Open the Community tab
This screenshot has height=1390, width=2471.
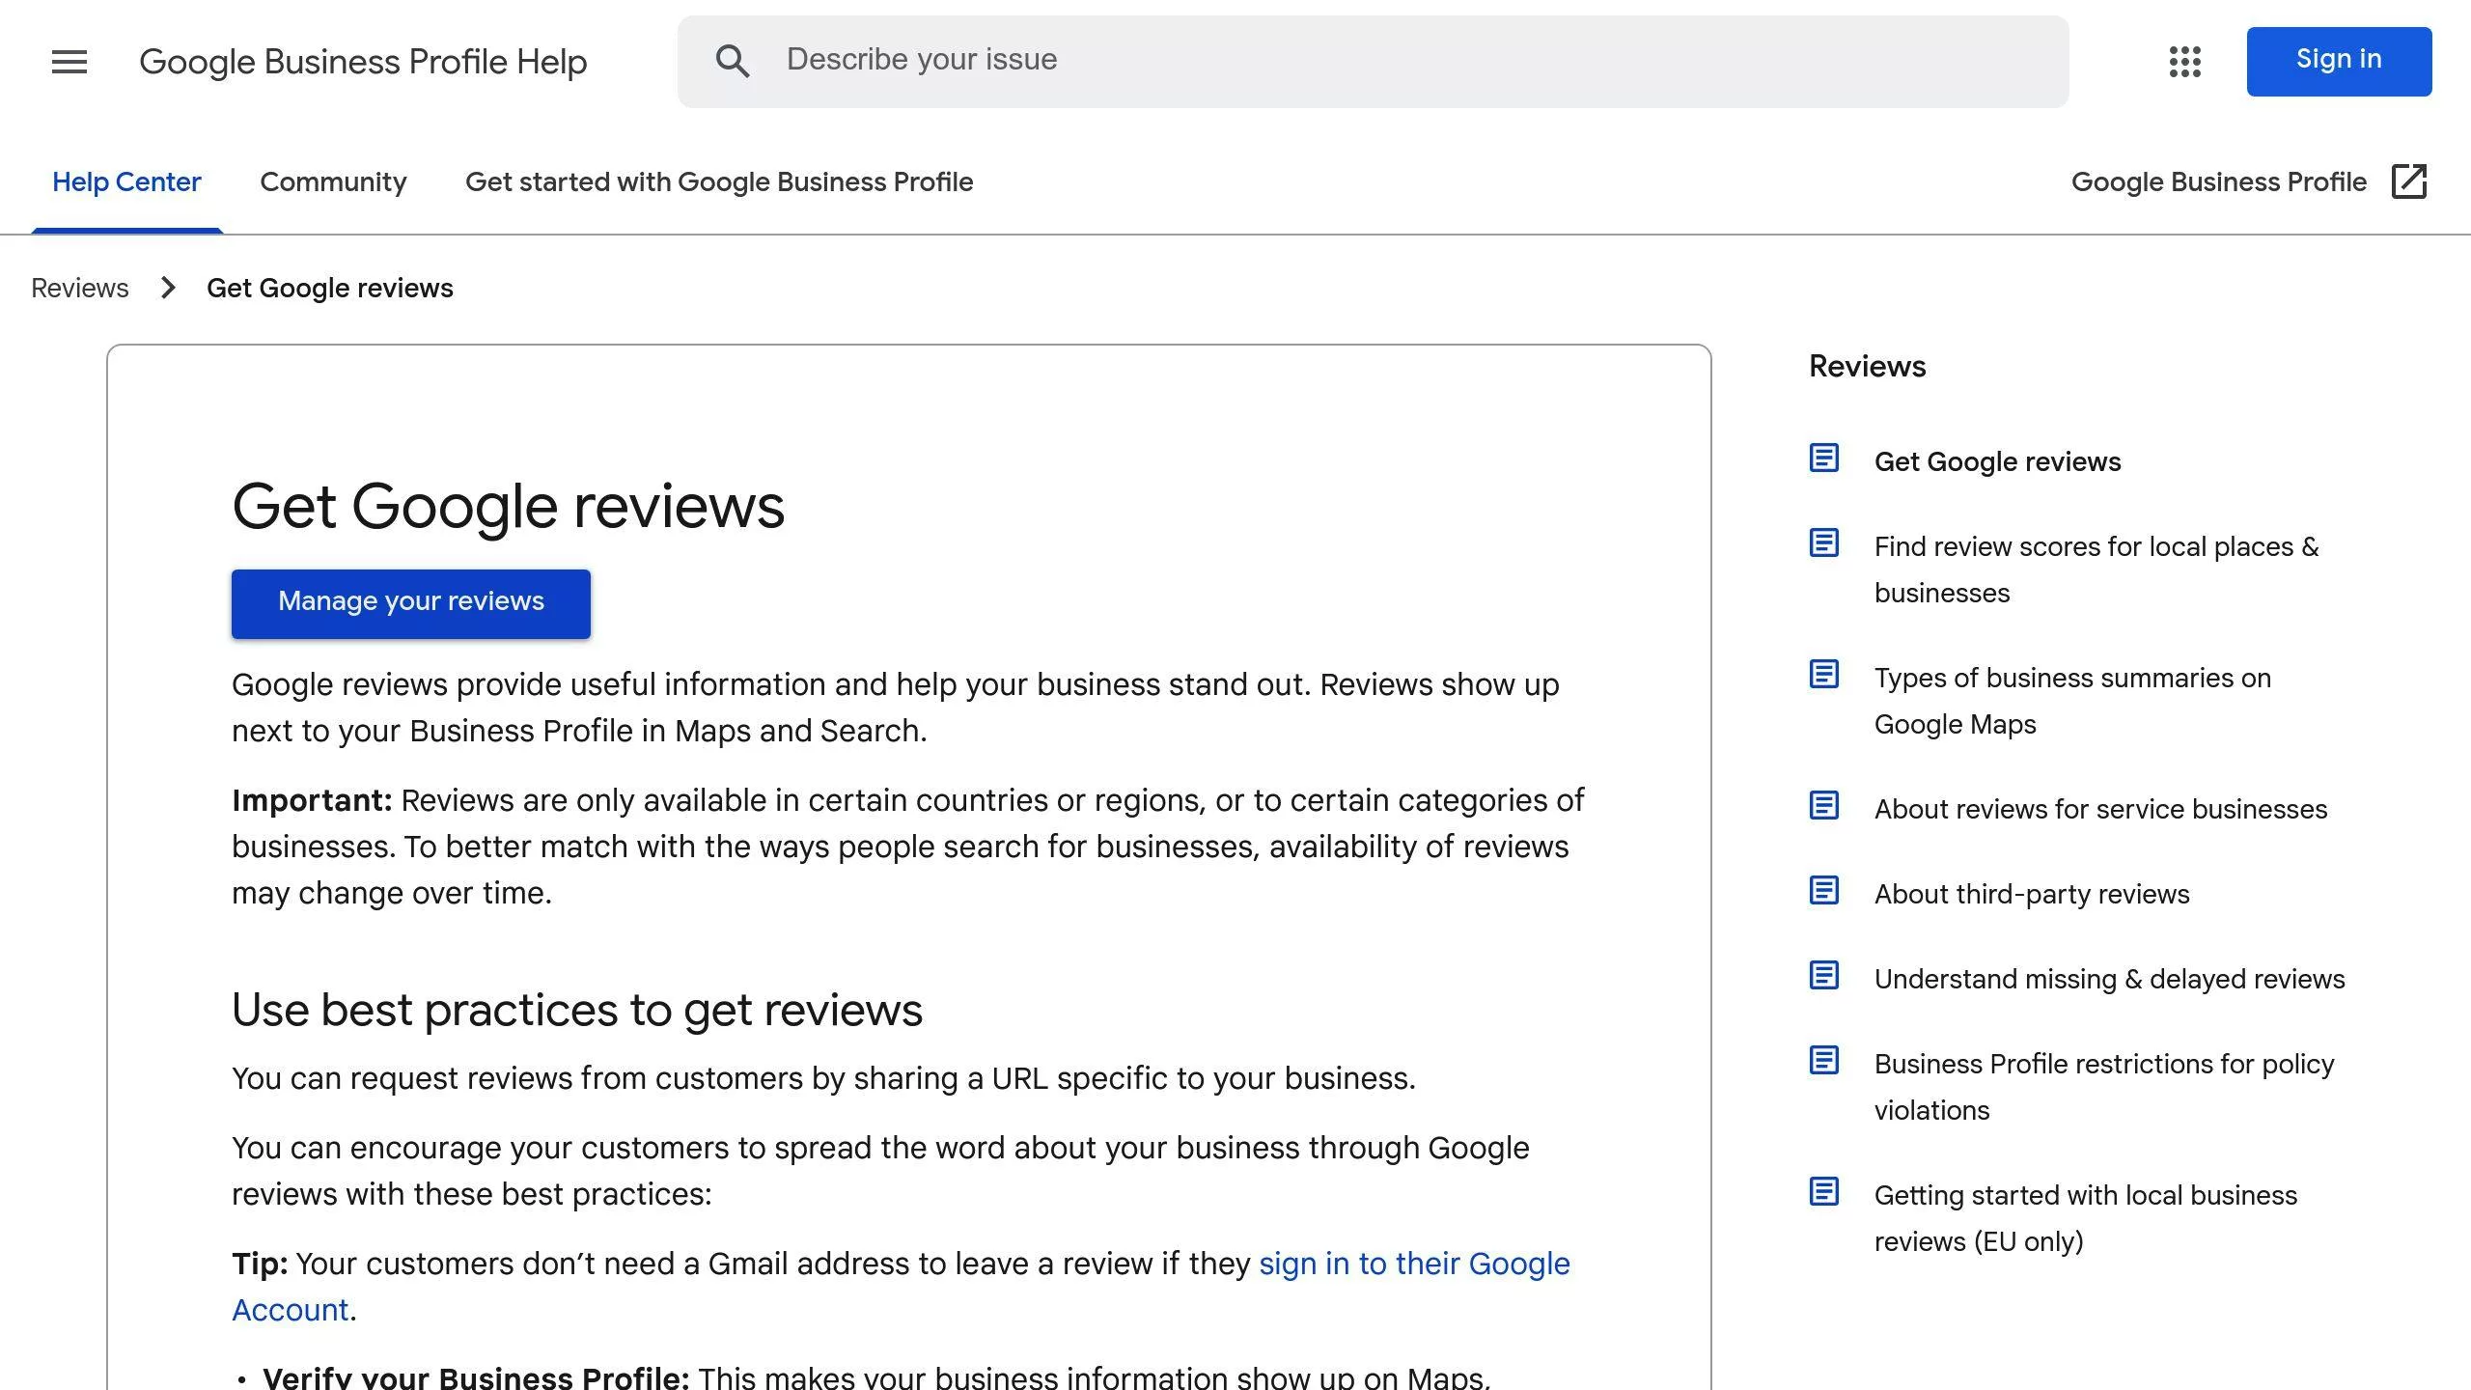(x=333, y=182)
